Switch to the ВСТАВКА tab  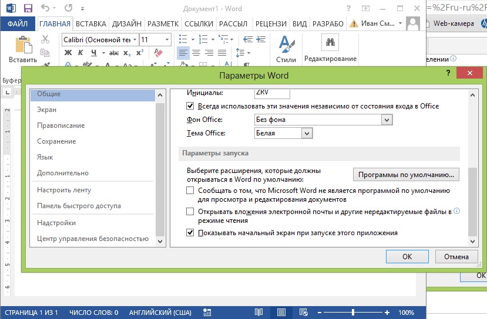coord(90,23)
